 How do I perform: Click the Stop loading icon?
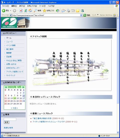[x=21, y=11]
